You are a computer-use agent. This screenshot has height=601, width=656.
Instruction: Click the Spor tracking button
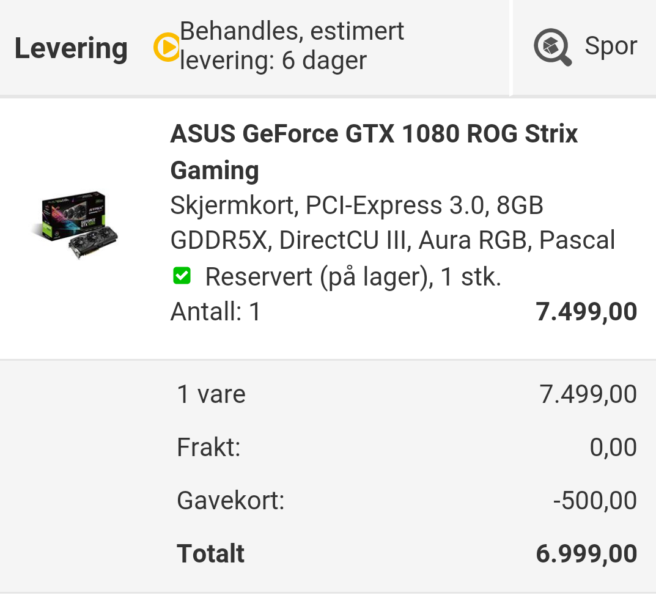tap(585, 47)
